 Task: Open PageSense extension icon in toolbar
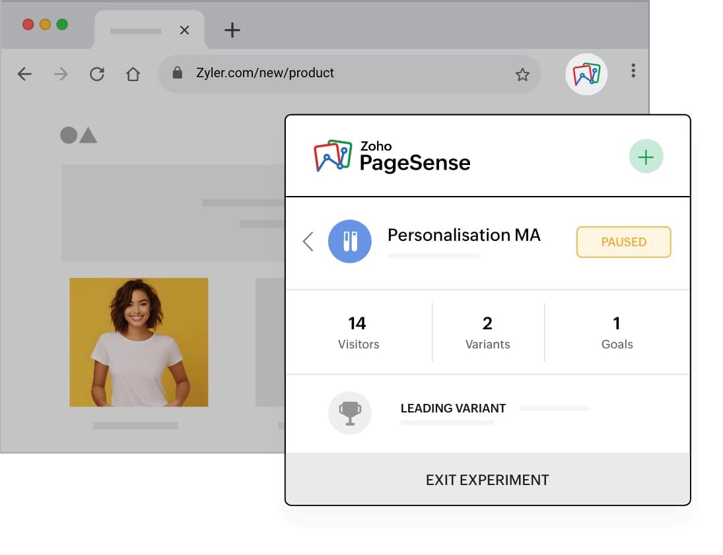point(586,74)
